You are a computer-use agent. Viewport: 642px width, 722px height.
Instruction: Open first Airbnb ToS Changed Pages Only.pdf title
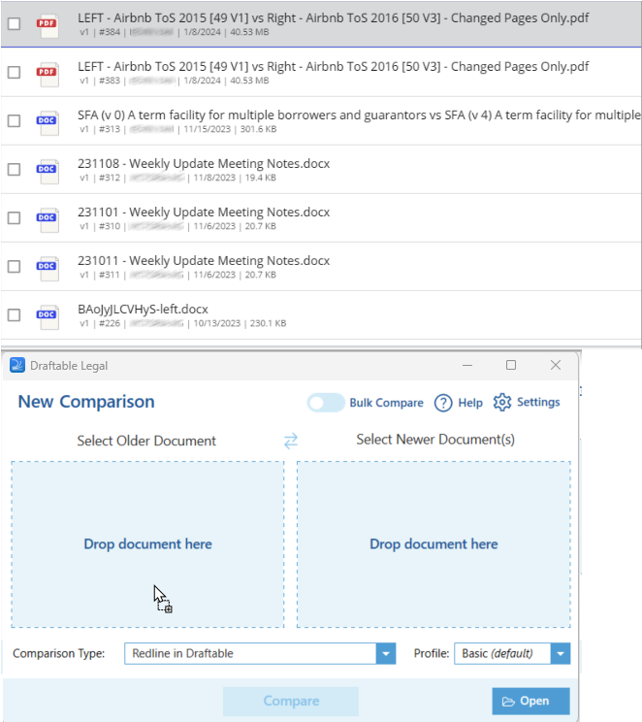pyautogui.click(x=334, y=18)
